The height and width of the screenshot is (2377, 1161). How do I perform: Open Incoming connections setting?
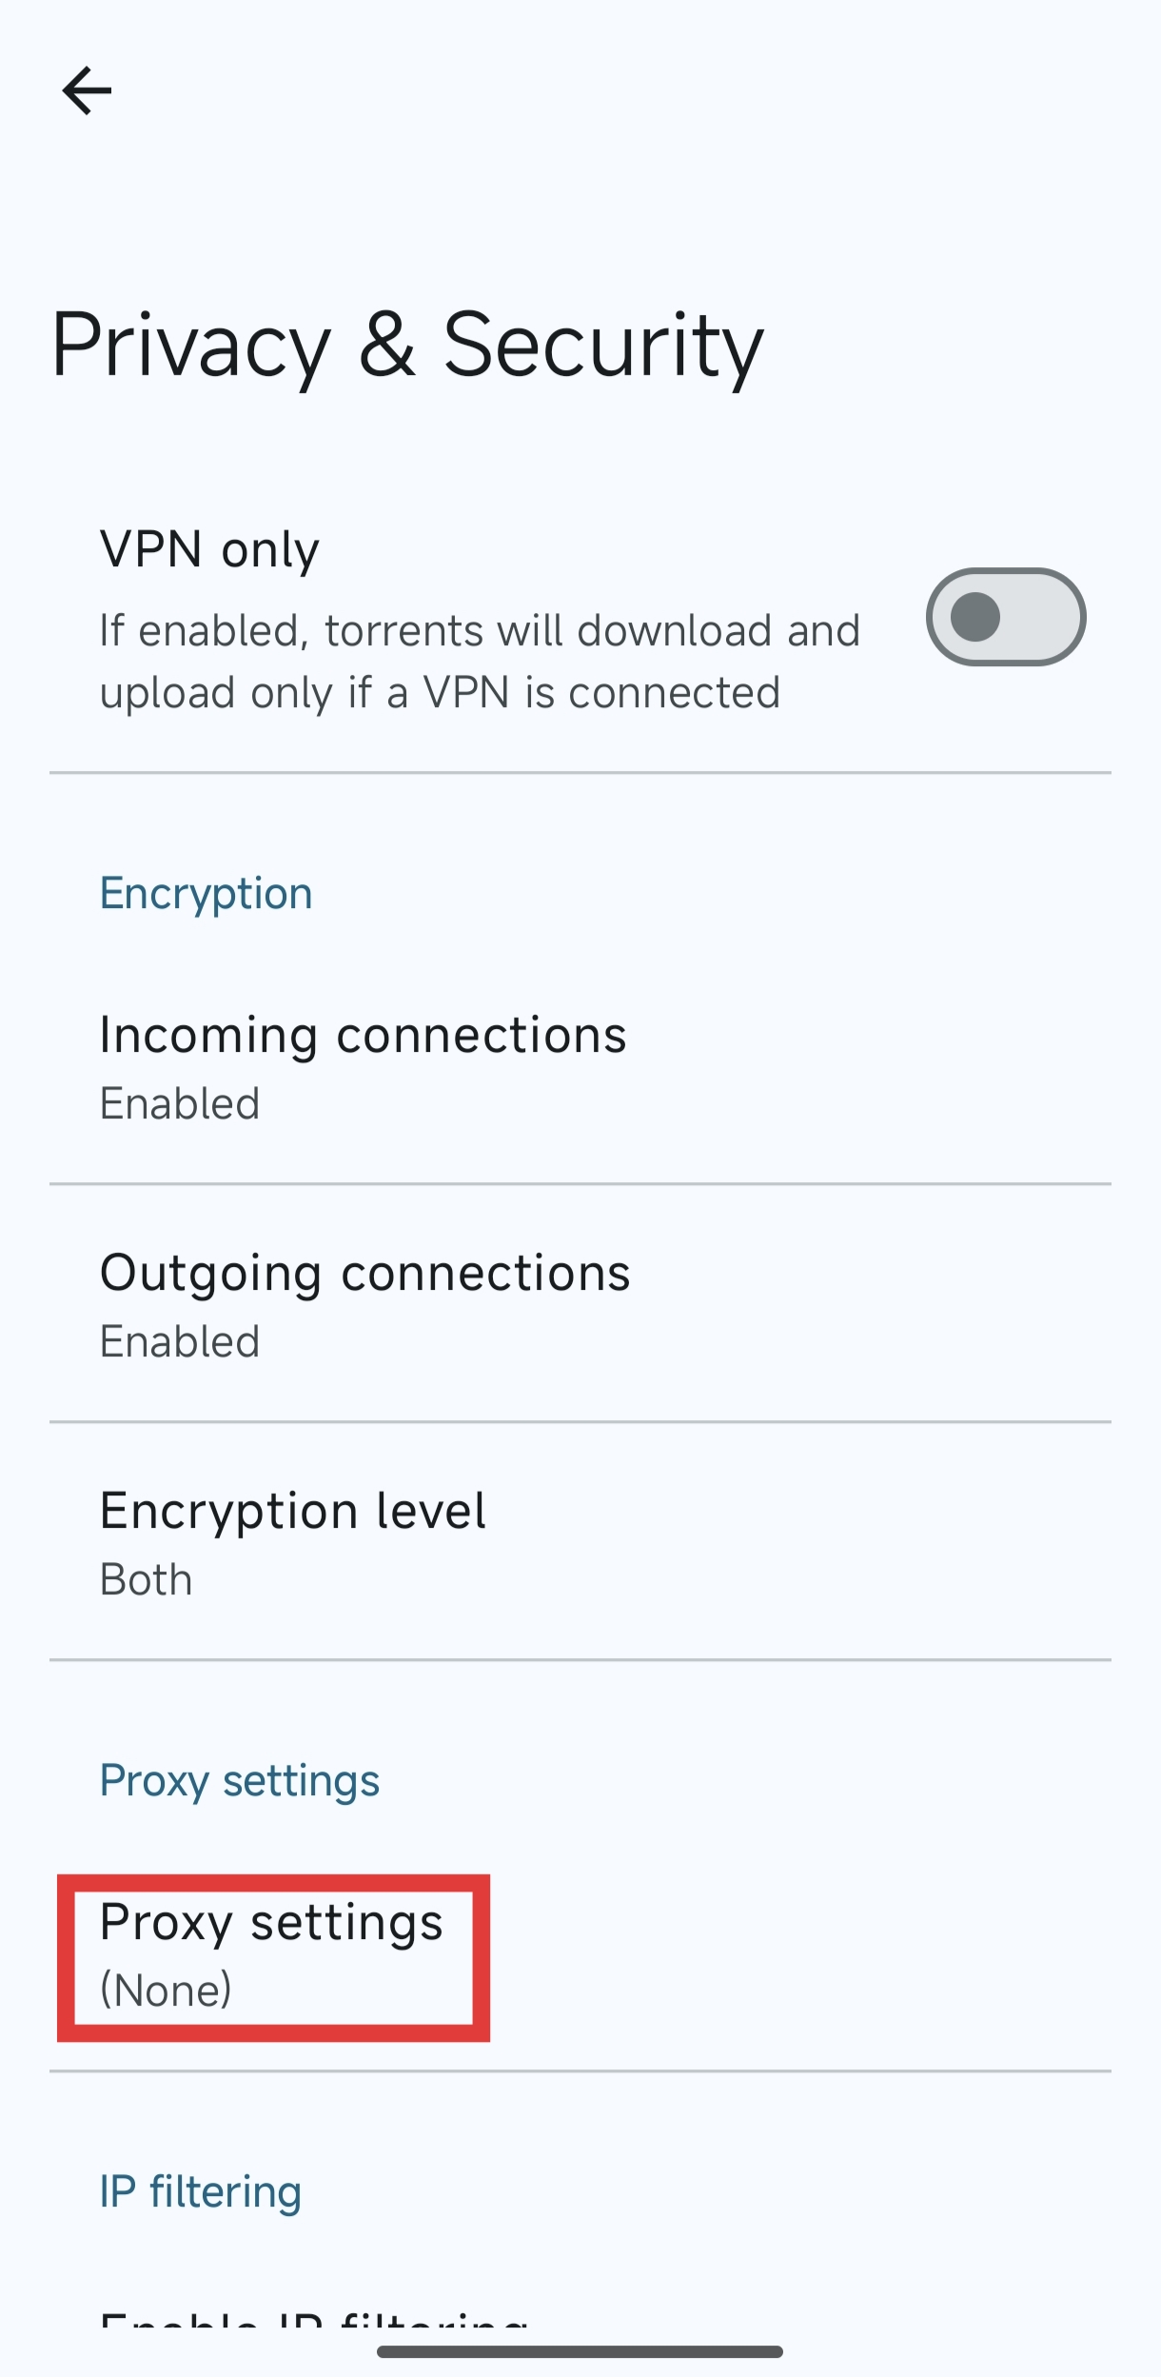point(364,1035)
